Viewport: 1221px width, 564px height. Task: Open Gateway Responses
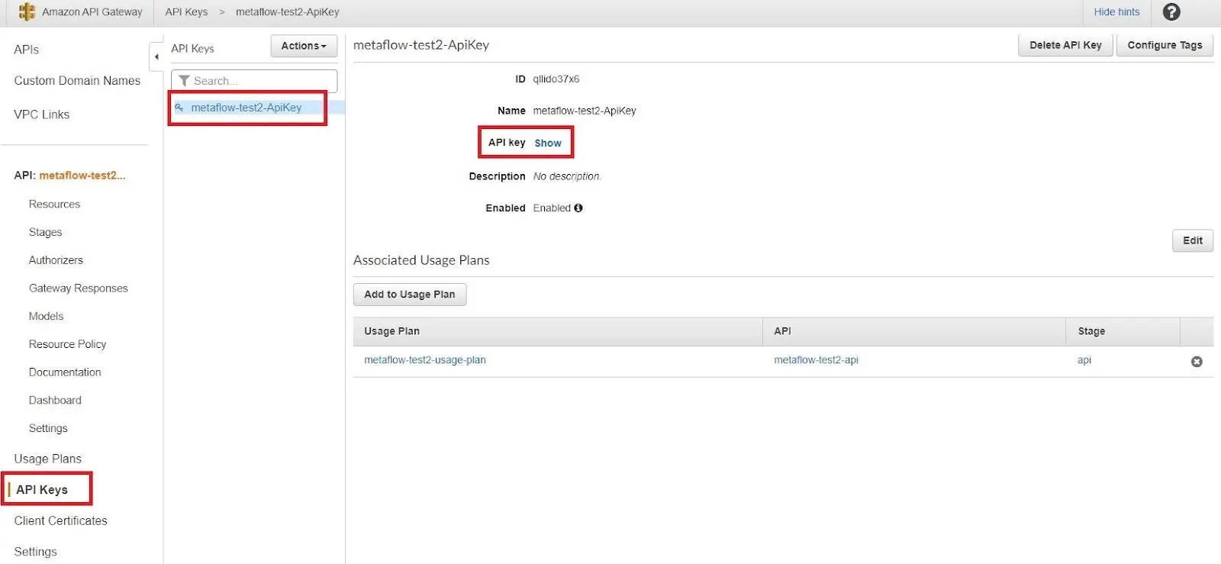79,288
